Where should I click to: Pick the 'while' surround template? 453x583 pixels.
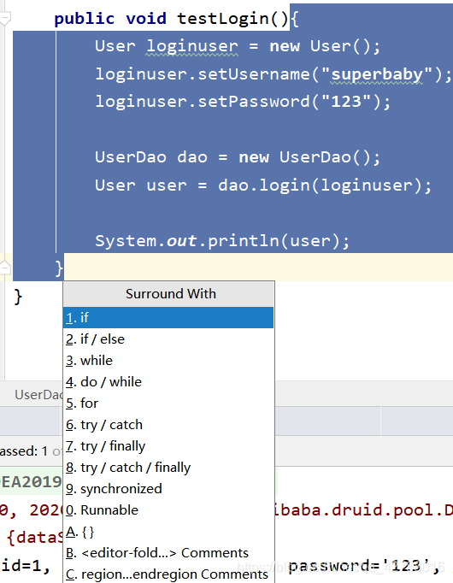tap(168, 360)
